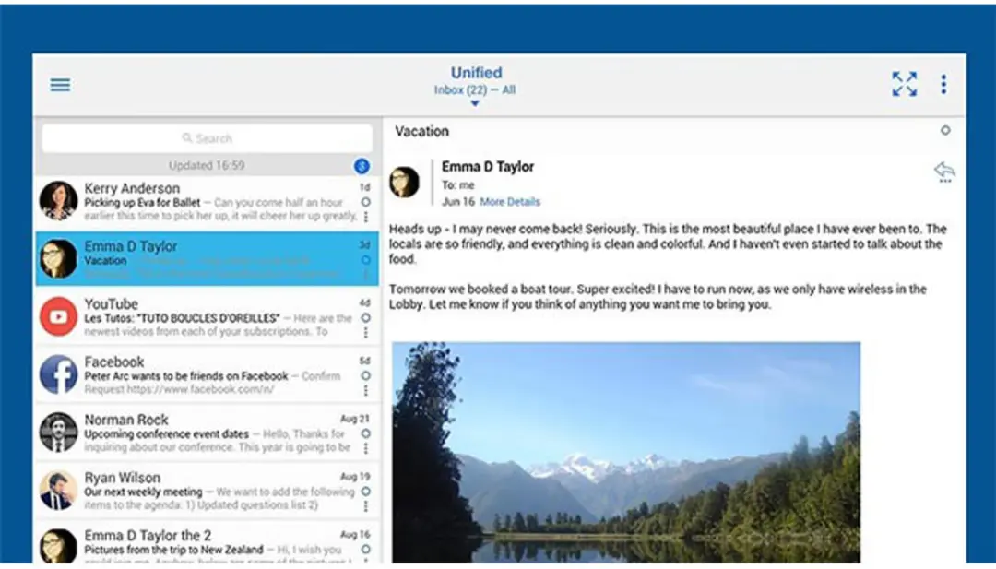Open the Norman Rock conference email

click(x=207, y=433)
